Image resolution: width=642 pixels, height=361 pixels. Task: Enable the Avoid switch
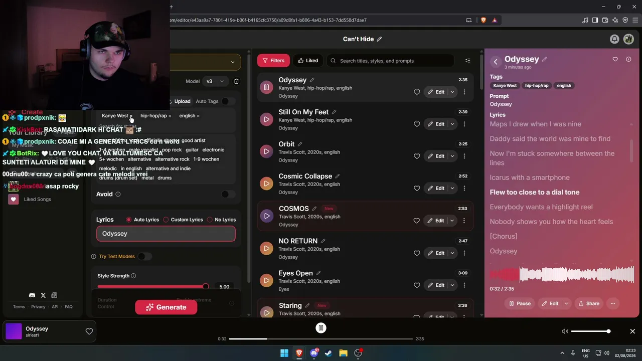point(228,195)
